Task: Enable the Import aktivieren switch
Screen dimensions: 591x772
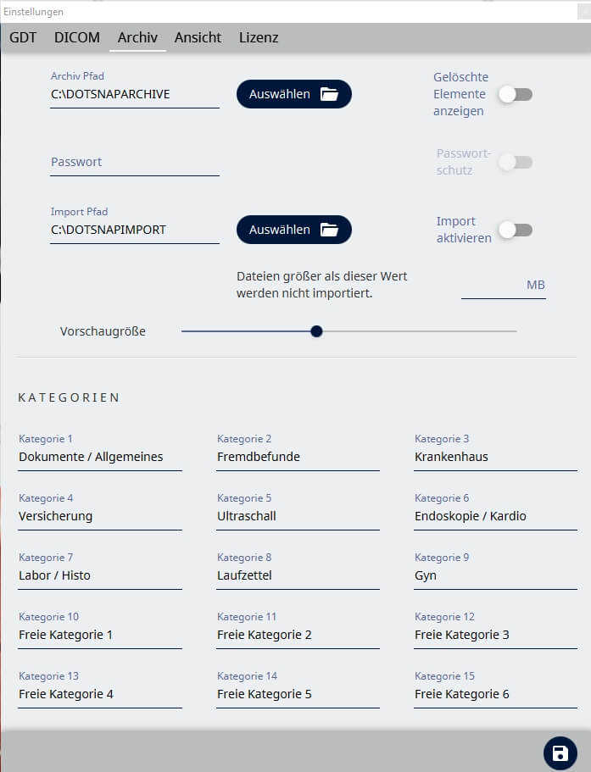Action: [515, 230]
